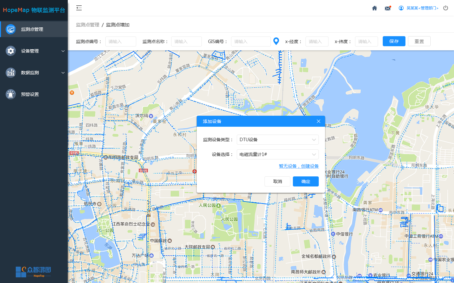Expand the 数据监测 submenu
454x283 pixels.
point(34,73)
